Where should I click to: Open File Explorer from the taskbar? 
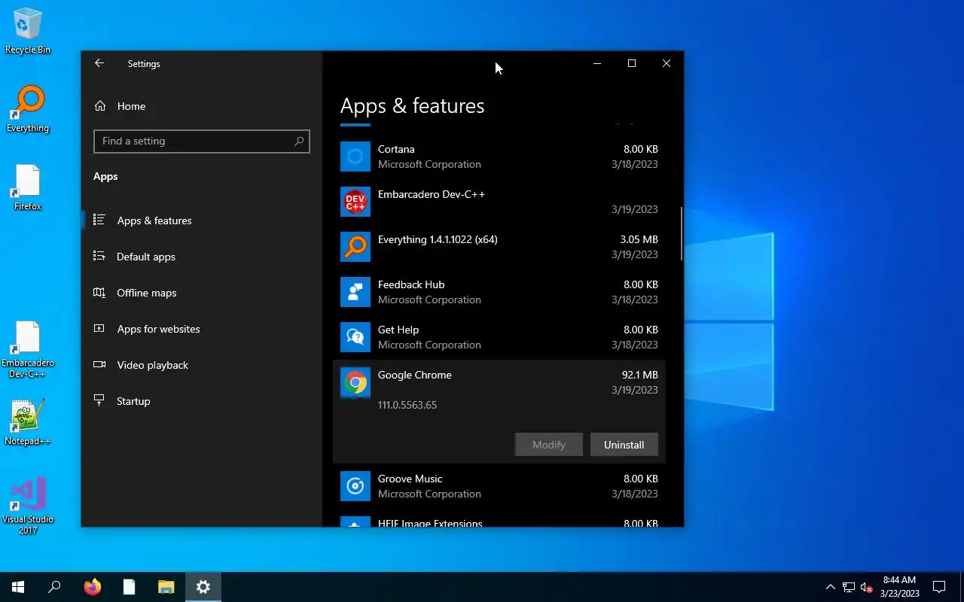coord(166,587)
